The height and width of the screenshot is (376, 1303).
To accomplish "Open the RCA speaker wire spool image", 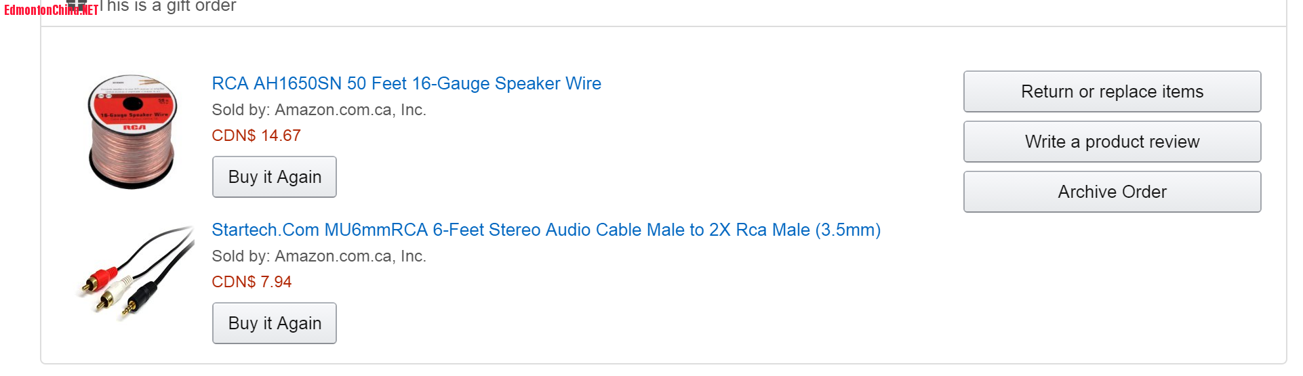I will pos(132,132).
